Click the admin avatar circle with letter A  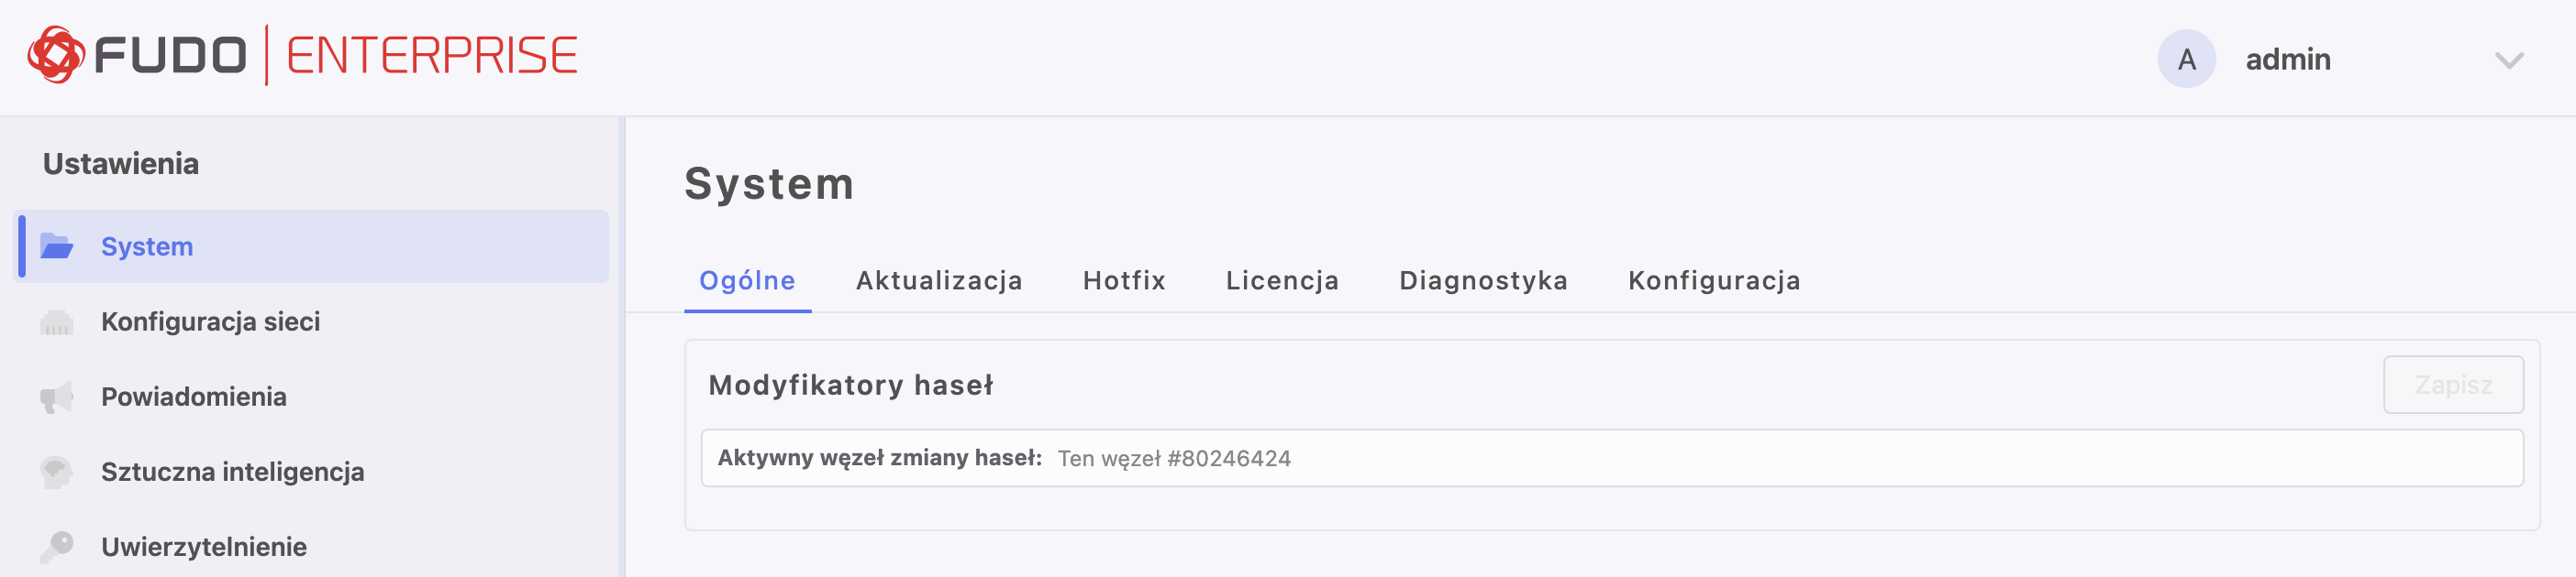click(2186, 59)
